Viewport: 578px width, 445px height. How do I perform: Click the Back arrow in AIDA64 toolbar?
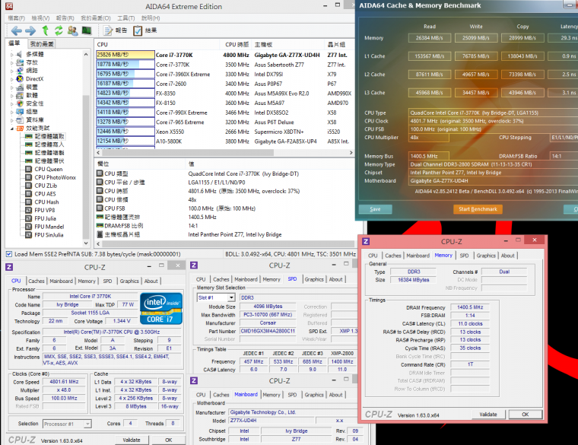pos(16,30)
